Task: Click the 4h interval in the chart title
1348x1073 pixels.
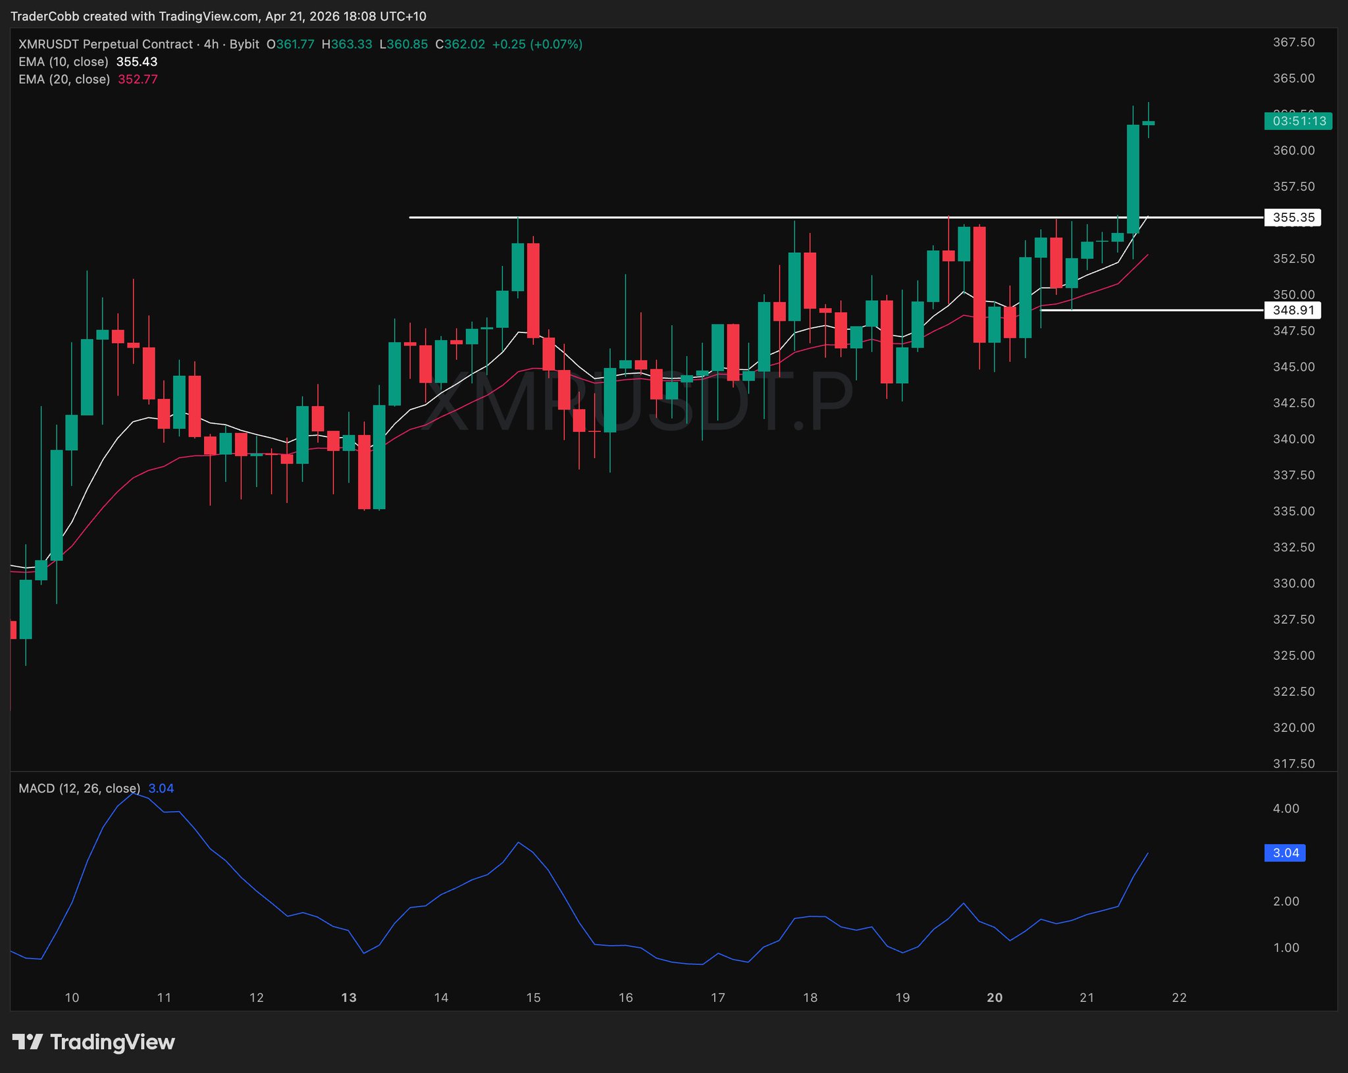Action: click(x=211, y=45)
